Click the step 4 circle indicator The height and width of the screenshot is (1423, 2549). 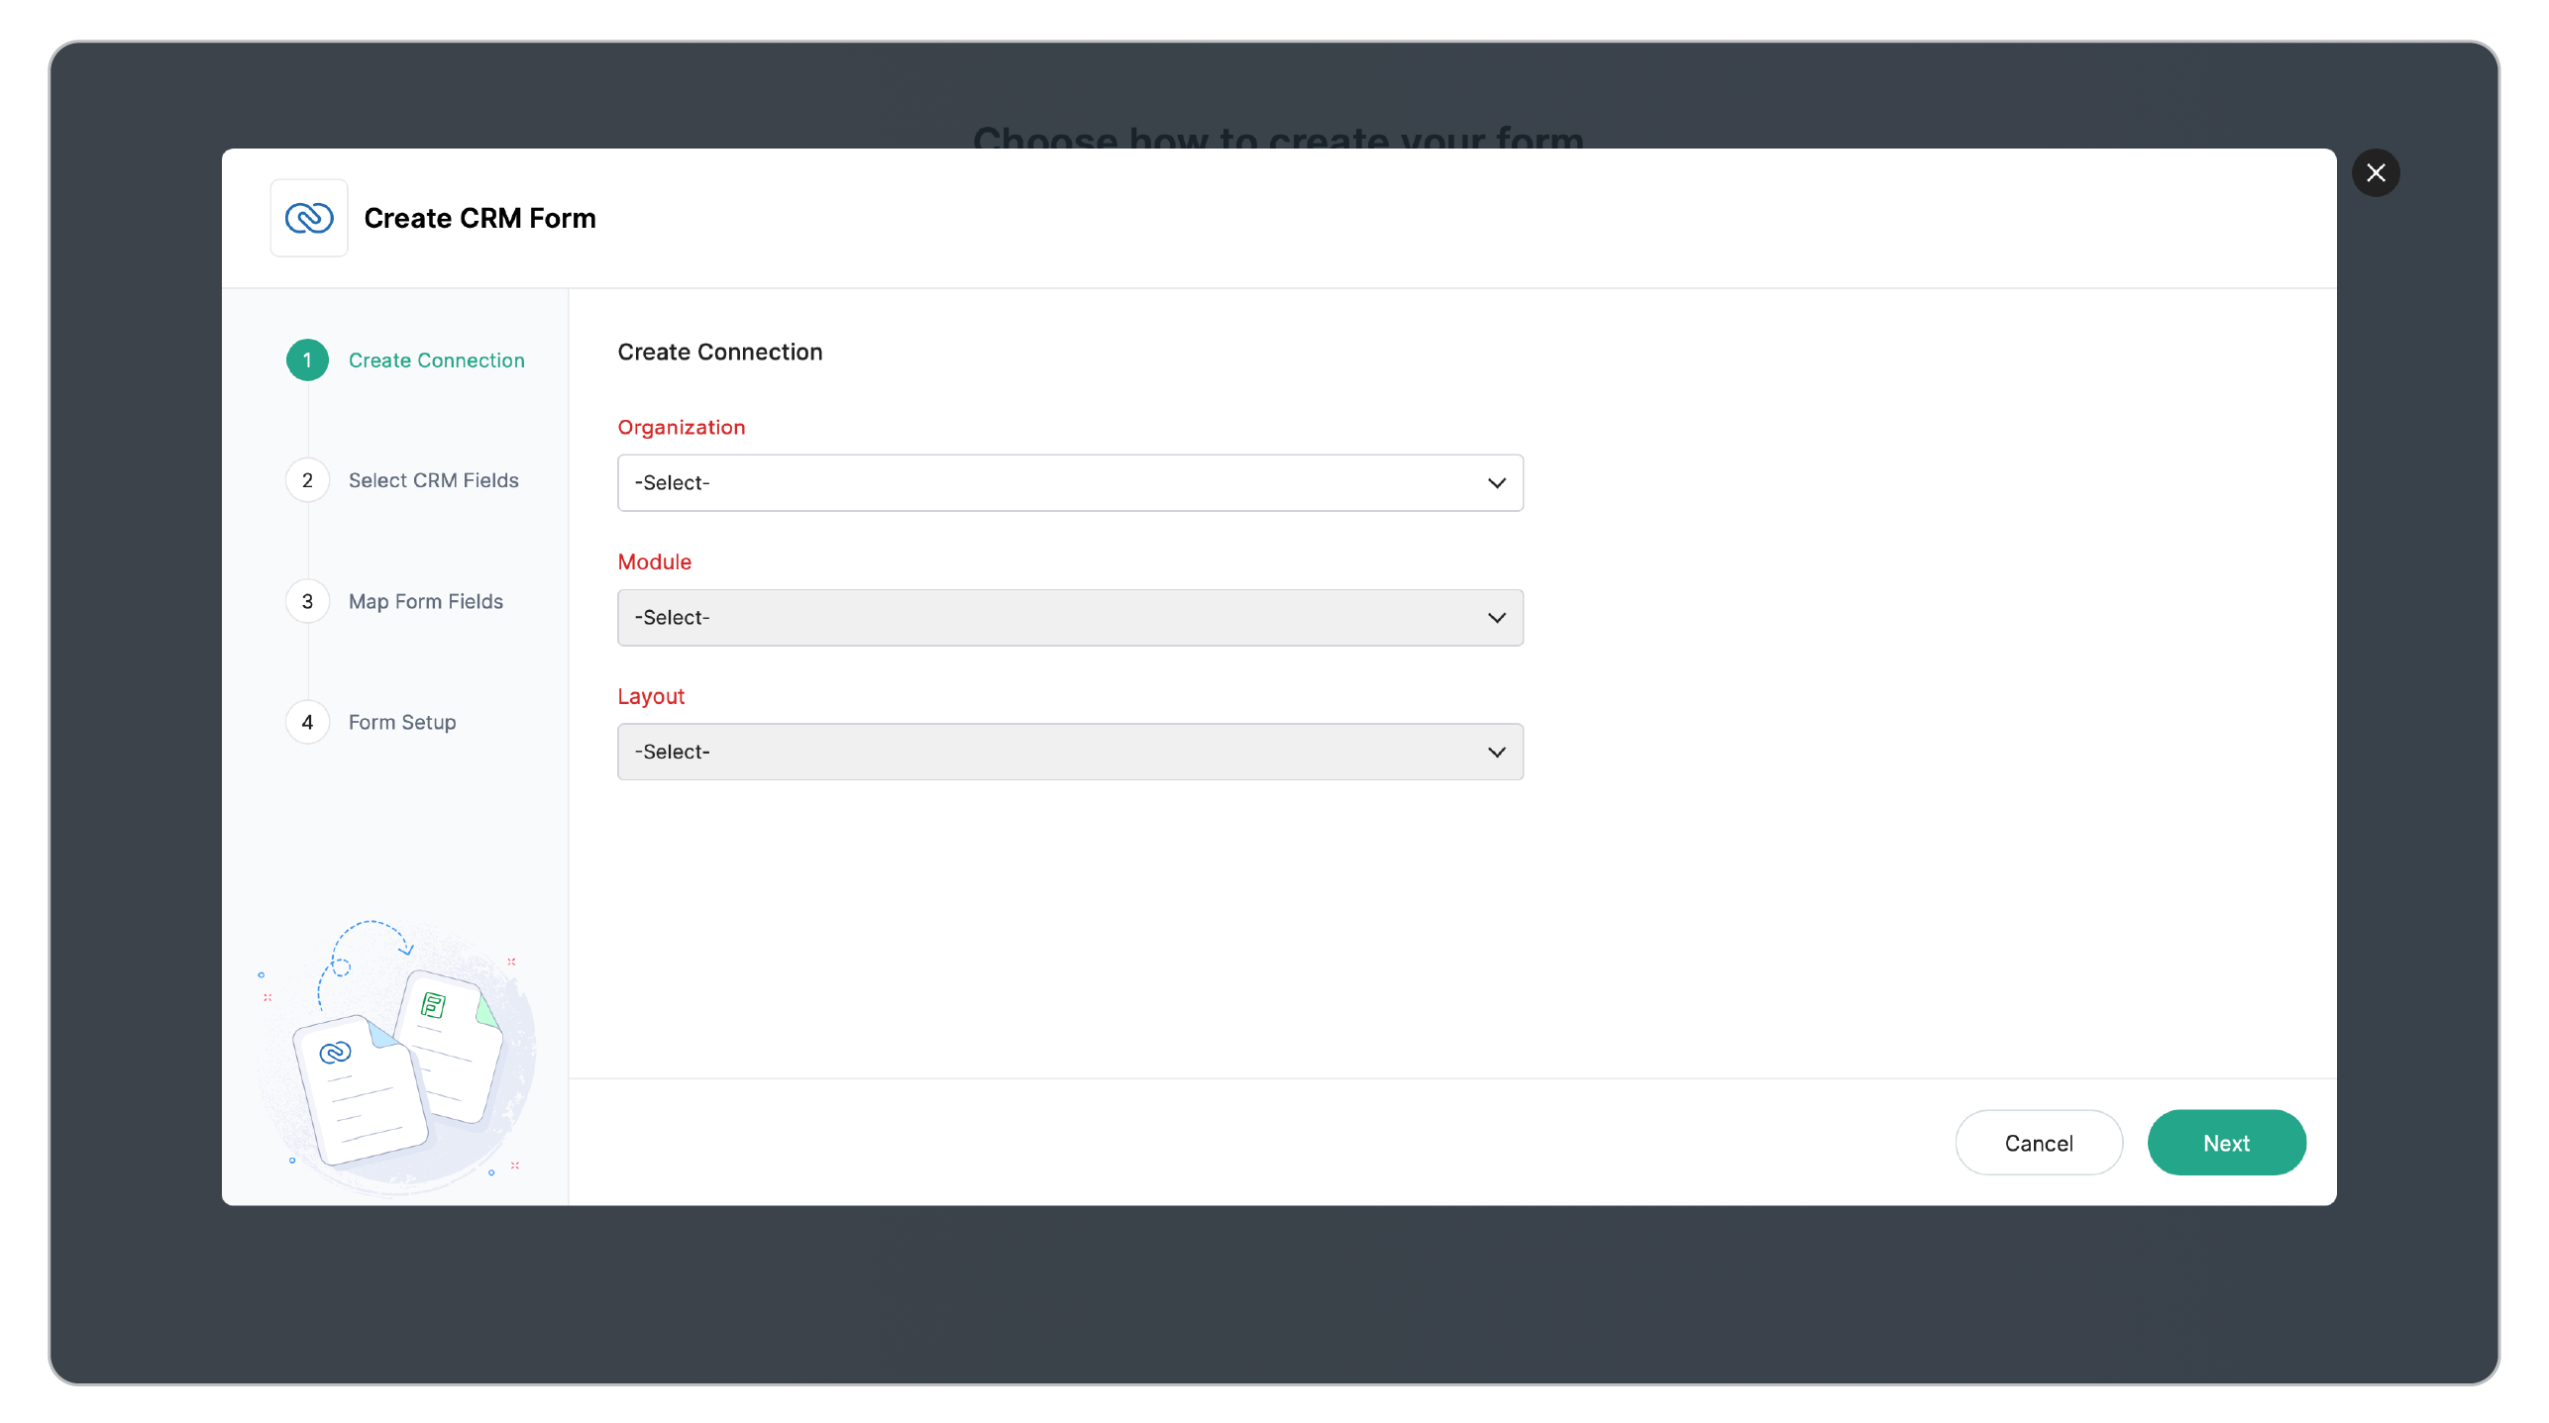point(307,722)
